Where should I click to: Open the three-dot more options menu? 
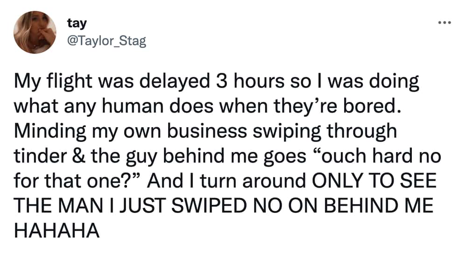pos(445,22)
